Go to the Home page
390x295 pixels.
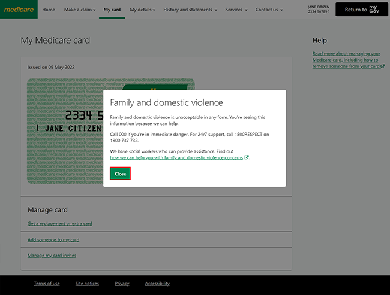coord(49,10)
